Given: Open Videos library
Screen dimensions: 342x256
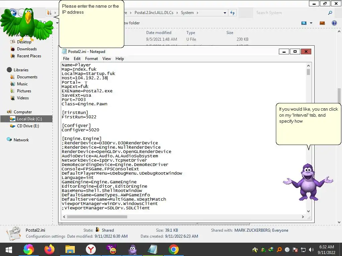Looking at the screenshot, I should pos(23,98).
